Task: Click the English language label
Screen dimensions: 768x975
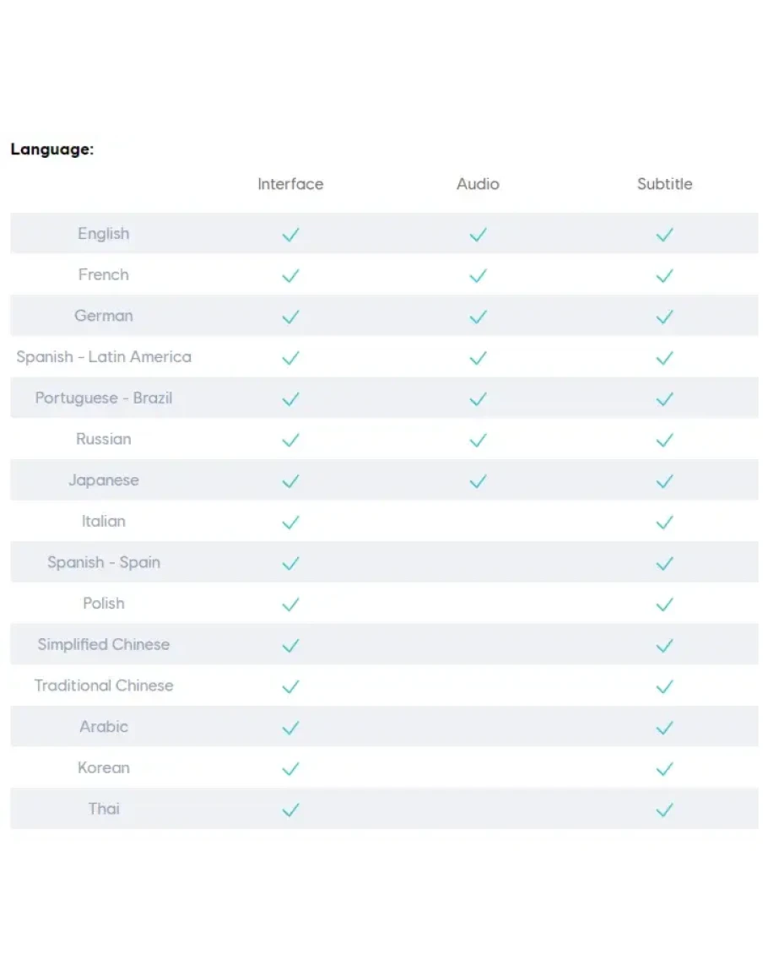Action: coord(104,234)
